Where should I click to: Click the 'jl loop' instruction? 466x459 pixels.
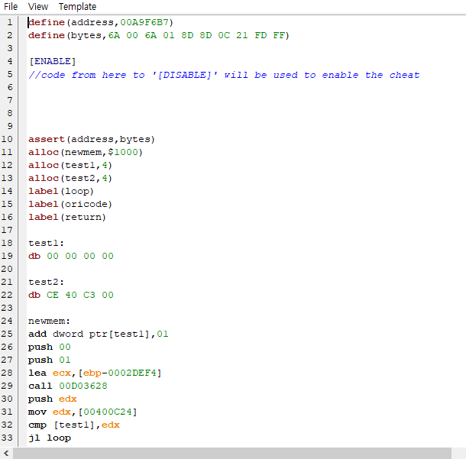(x=49, y=438)
